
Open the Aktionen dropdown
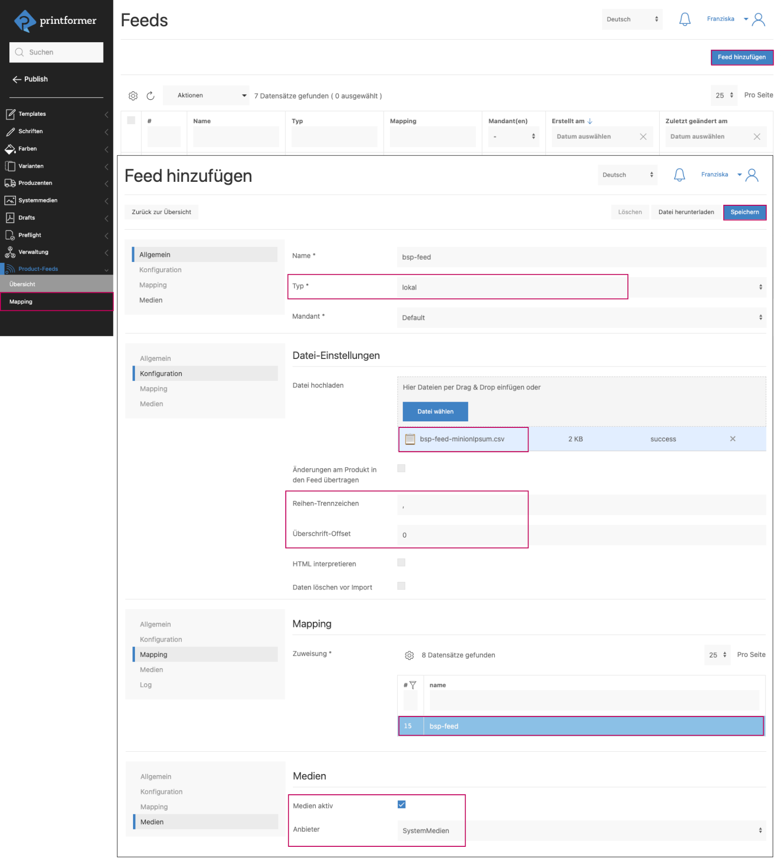206,95
